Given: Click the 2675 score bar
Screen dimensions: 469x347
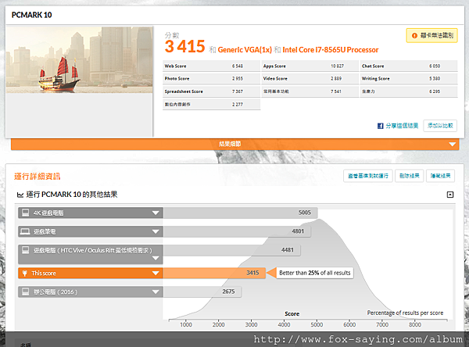Looking at the screenshot, I should [x=202, y=292].
